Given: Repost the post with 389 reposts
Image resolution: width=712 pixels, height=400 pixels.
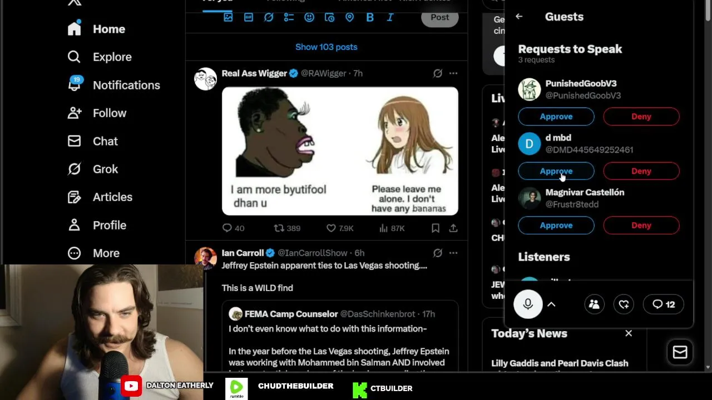Looking at the screenshot, I should tap(287, 228).
